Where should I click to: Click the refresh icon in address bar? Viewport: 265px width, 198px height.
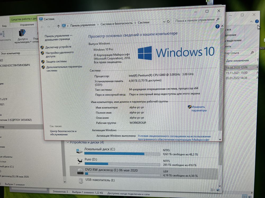click(x=168, y=22)
